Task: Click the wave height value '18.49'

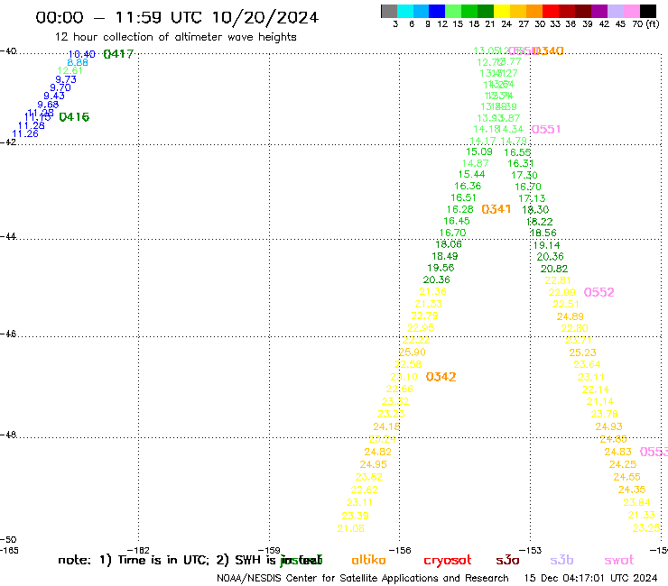Action: point(445,256)
